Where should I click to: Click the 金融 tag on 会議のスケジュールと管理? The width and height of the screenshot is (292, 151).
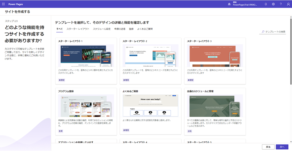(190, 131)
